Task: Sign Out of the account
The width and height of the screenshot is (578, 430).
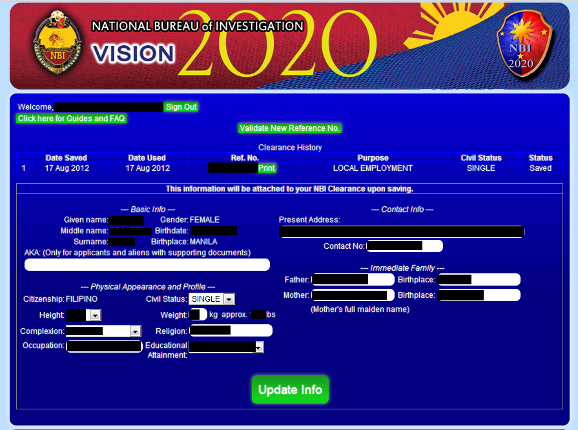Action: click(x=181, y=107)
